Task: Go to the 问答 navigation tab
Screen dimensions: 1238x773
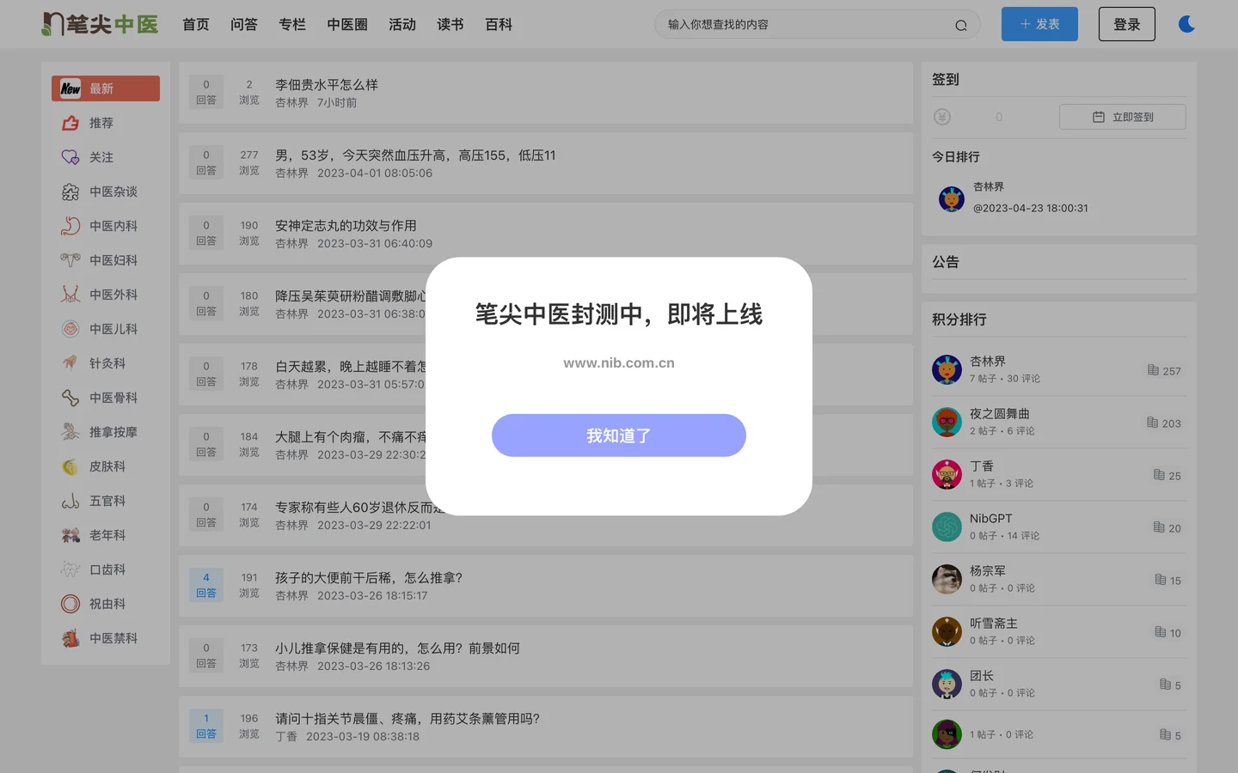Action: (244, 25)
